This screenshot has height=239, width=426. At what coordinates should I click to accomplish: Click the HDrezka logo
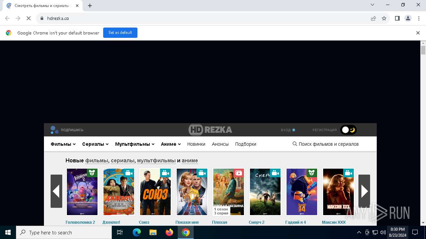pos(210,130)
